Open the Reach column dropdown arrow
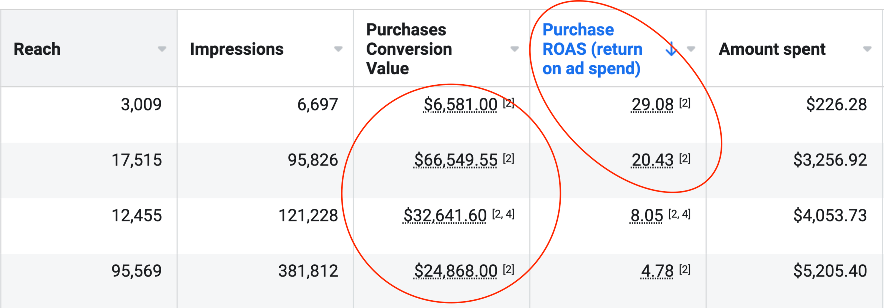The image size is (884, 308). point(162,49)
